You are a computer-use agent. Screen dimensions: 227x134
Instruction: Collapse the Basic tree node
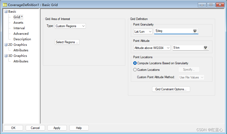[6, 12]
